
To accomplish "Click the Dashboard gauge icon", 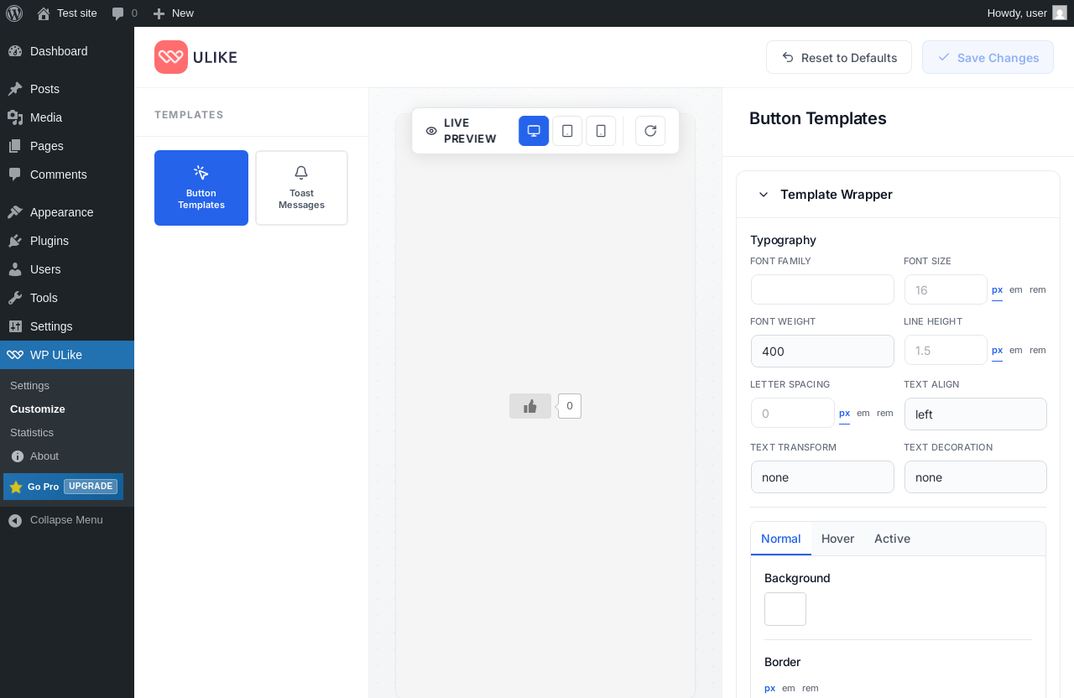I will coord(15,51).
